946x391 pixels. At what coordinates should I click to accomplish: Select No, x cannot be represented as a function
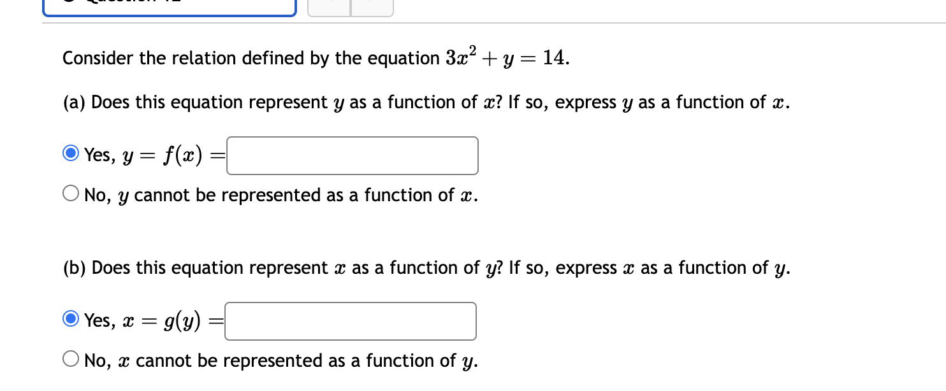pos(71,359)
